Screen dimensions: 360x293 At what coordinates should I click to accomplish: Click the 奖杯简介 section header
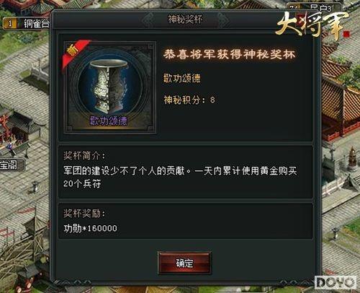[x=84, y=156]
